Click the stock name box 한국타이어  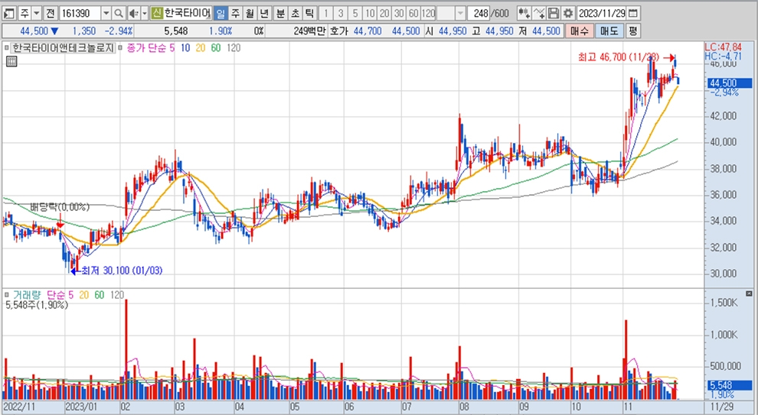(188, 13)
